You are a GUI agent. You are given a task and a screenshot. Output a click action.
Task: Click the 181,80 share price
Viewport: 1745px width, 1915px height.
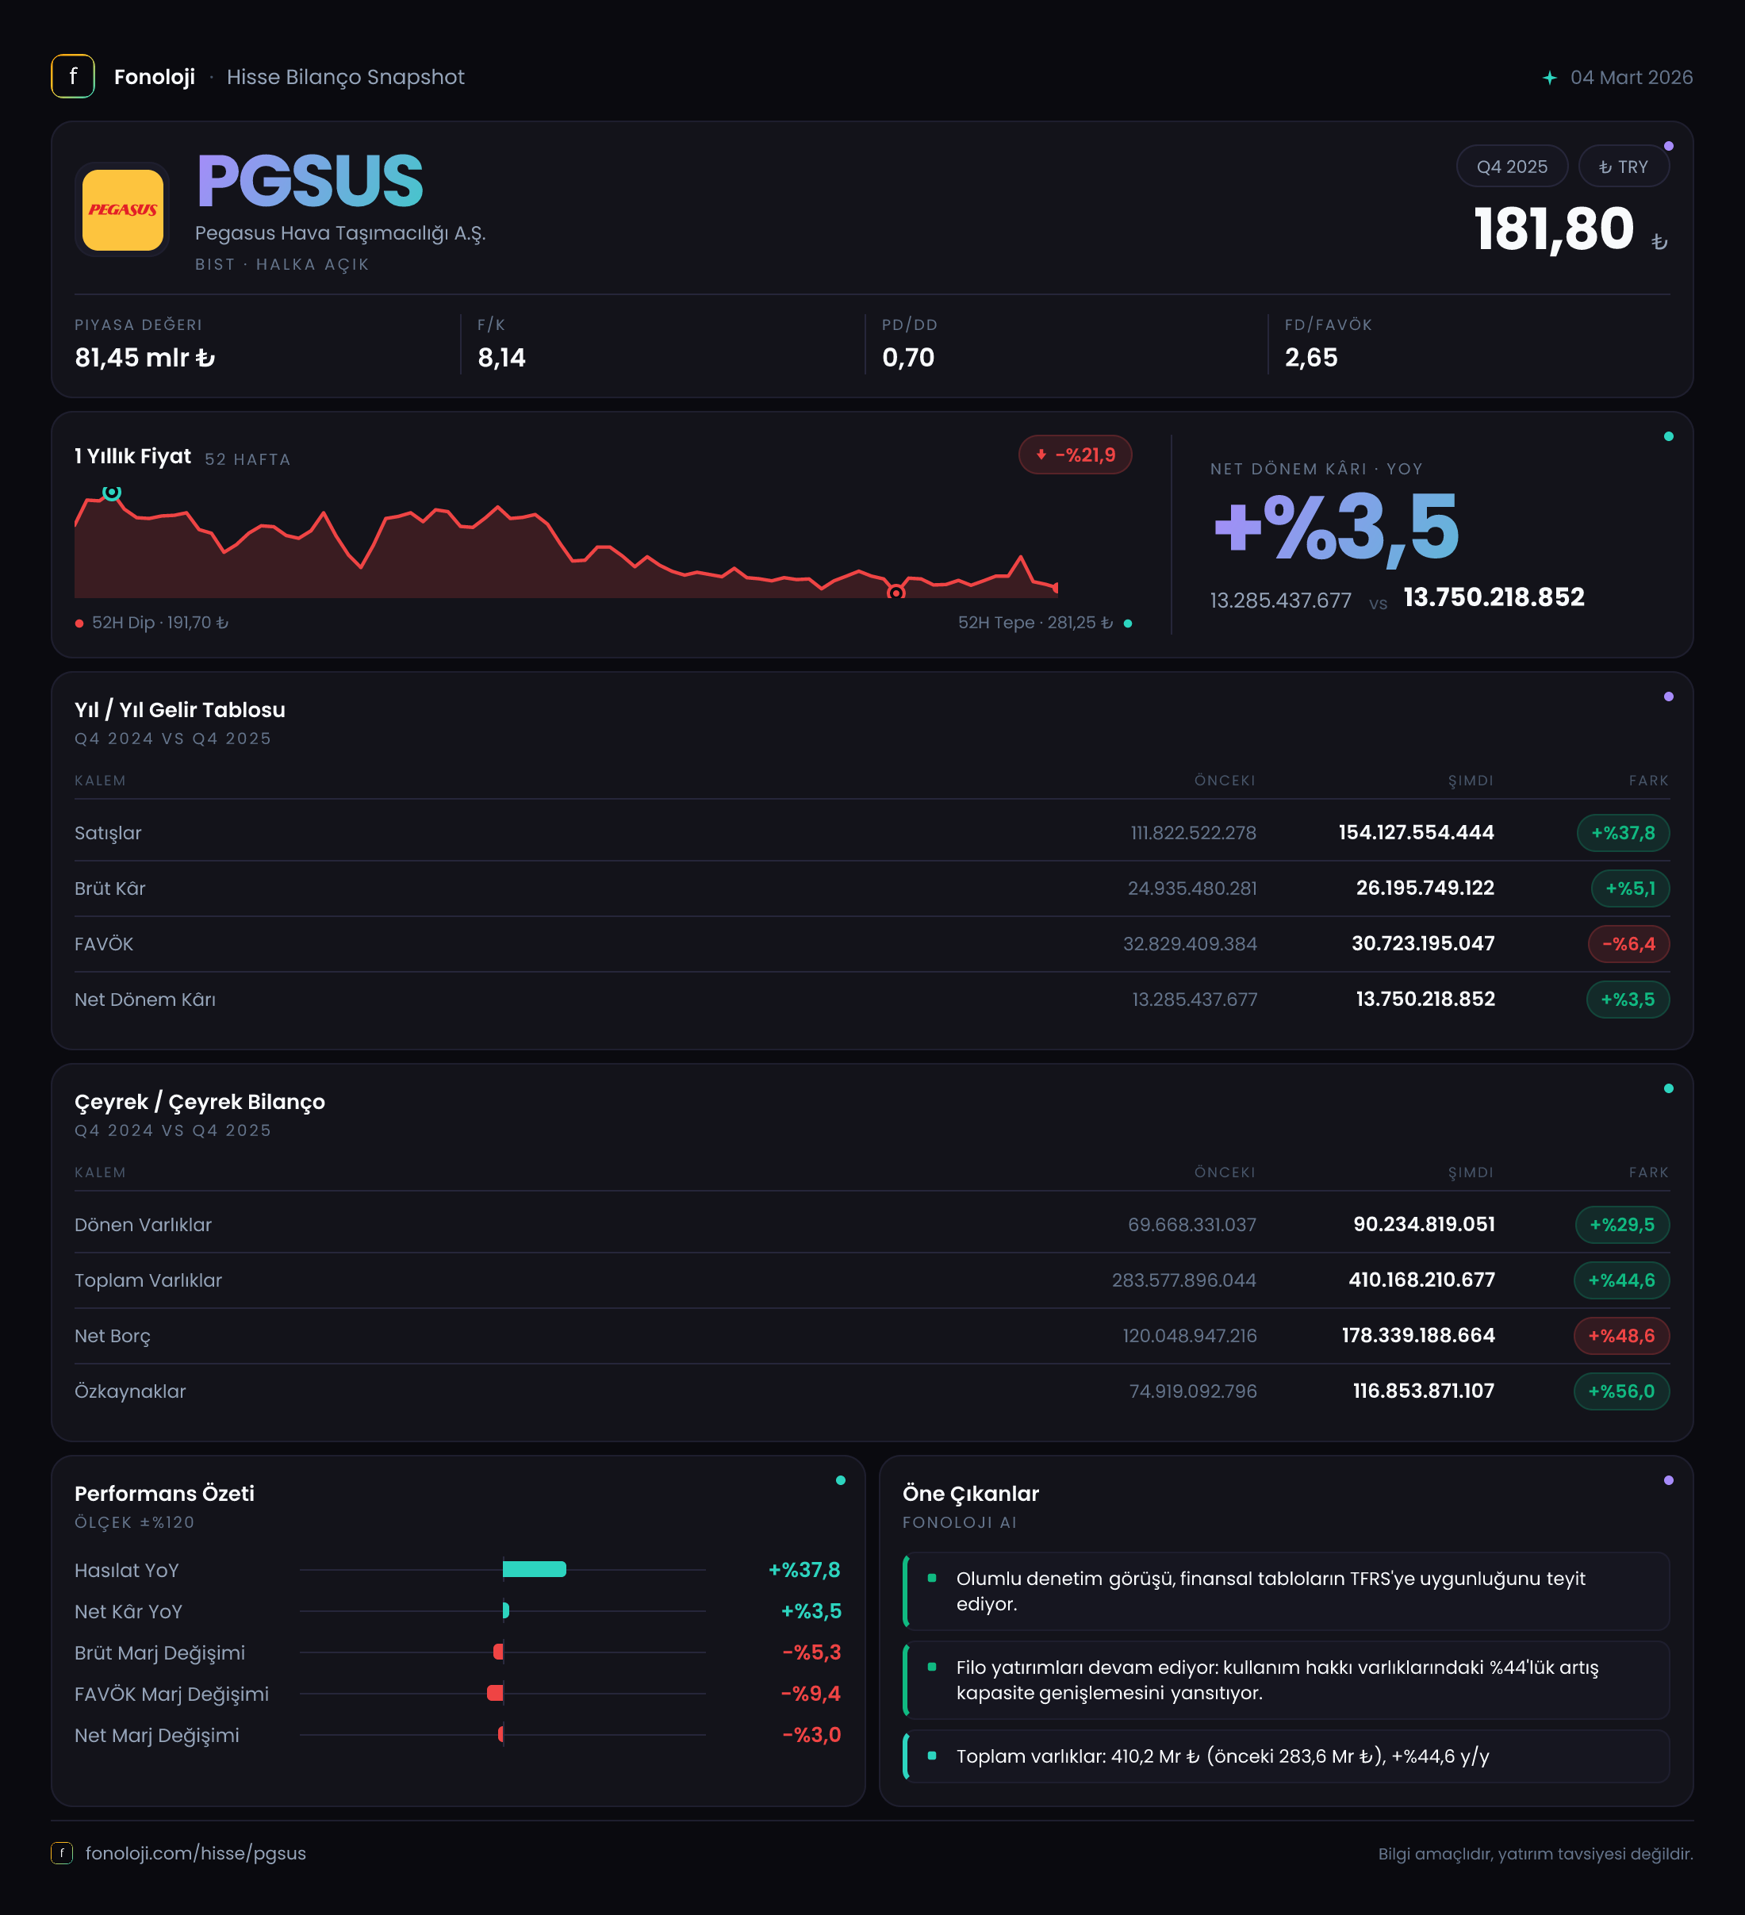pos(1554,230)
